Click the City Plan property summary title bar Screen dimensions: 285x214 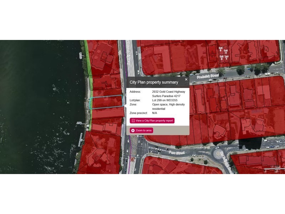tap(158, 82)
